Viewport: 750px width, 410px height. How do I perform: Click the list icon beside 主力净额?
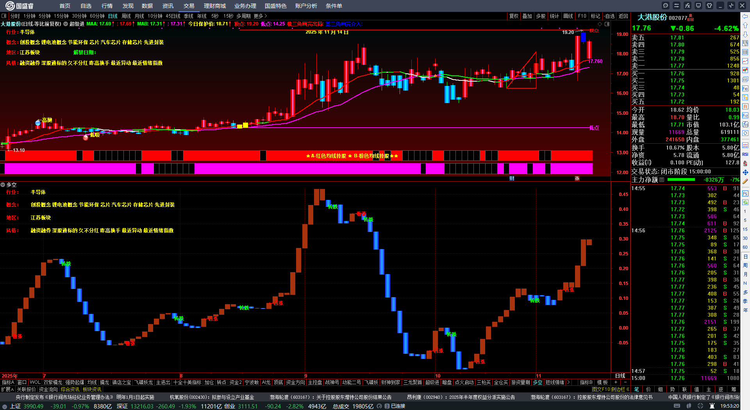point(662,180)
